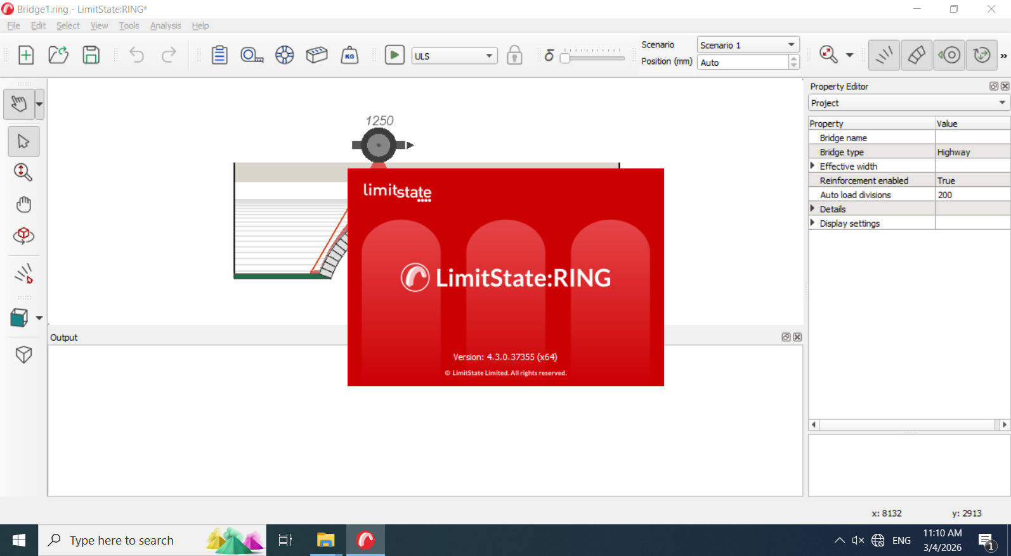The height and width of the screenshot is (556, 1011).
Task: Toggle the block display toolbar button
Action: [x=916, y=55]
